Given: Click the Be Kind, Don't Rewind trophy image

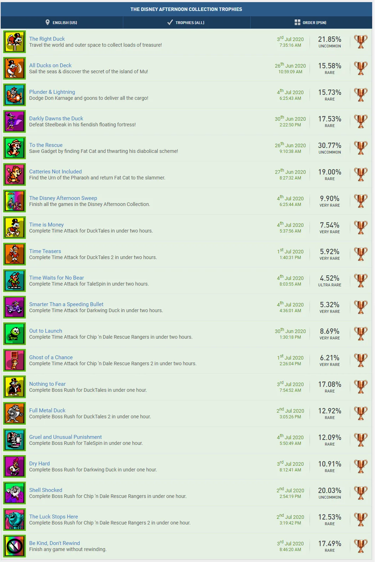Looking at the screenshot, I should point(15,546).
